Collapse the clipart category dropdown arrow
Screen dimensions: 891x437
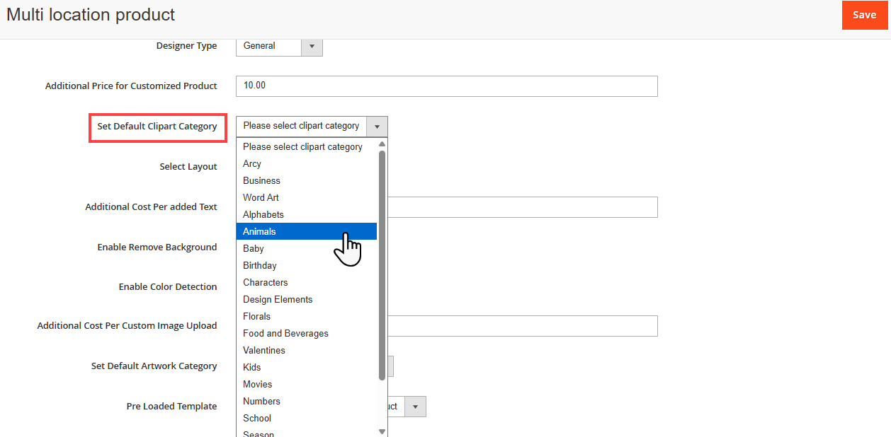click(377, 127)
